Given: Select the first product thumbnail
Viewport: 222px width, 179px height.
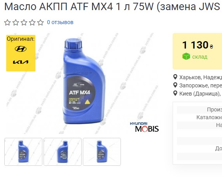Looking at the screenshot, I should click(23, 152).
